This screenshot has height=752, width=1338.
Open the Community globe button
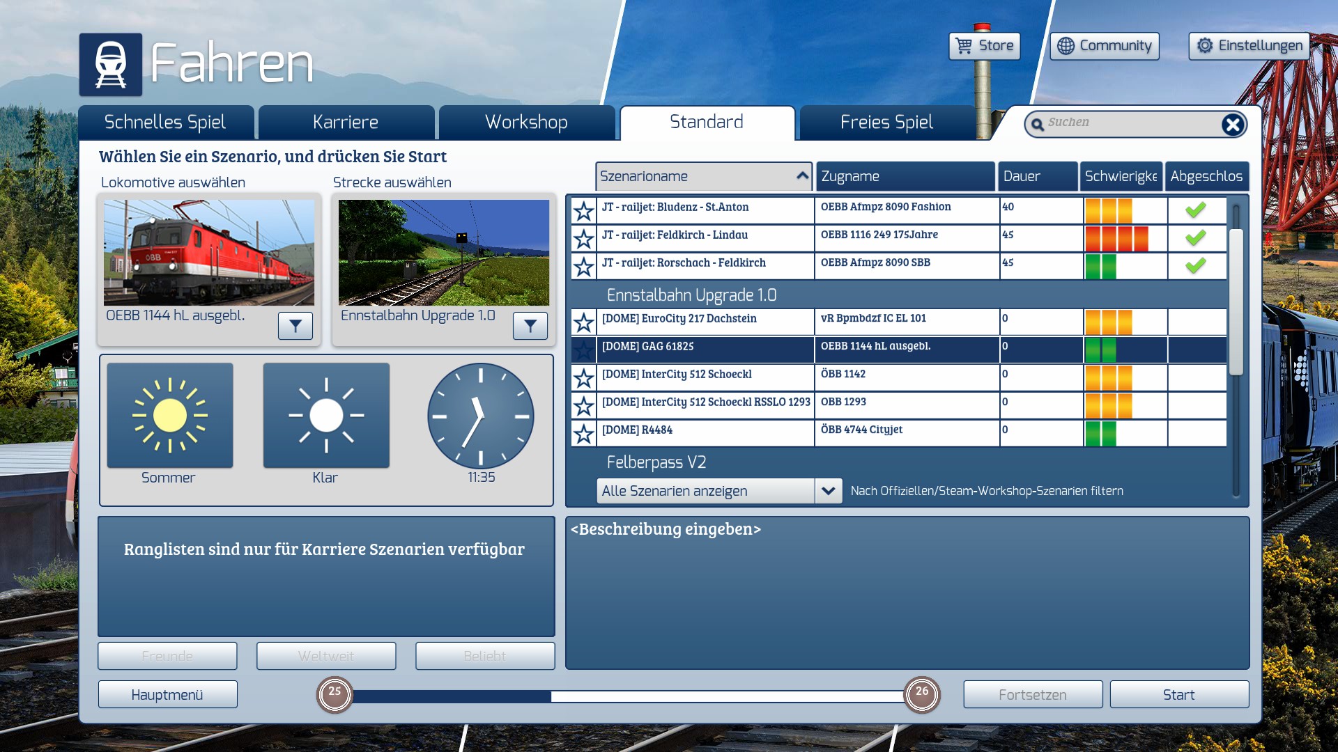coord(1104,46)
